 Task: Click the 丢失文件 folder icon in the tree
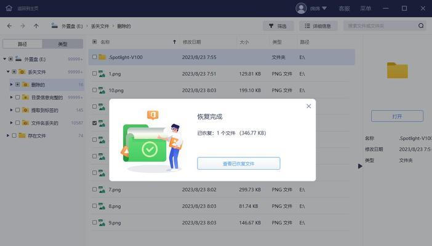click(22, 71)
